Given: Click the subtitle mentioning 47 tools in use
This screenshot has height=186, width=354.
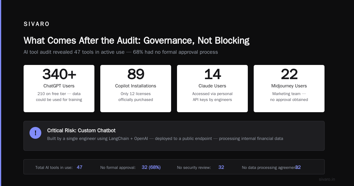Looking at the screenshot, I should coord(121,52).
